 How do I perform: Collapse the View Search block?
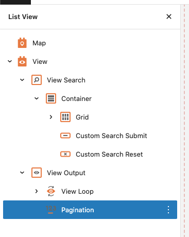[x=22, y=80]
